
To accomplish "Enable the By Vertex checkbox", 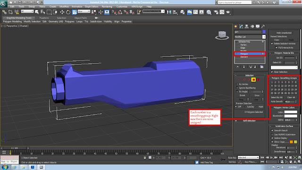I will click(x=237, y=84).
